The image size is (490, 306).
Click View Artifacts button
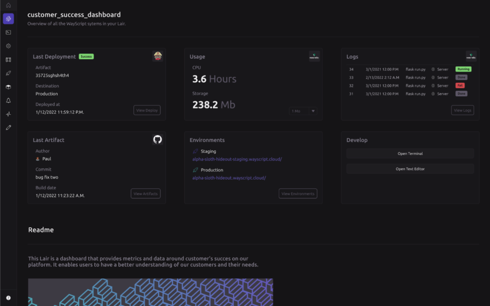(145, 194)
